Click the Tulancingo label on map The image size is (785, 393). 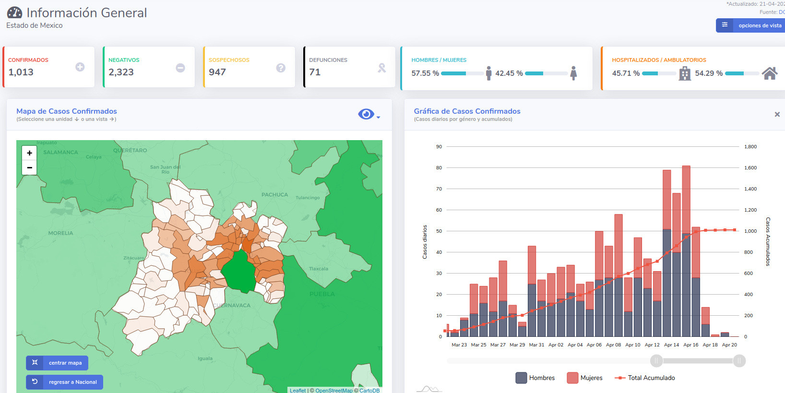pyautogui.click(x=308, y=198)
